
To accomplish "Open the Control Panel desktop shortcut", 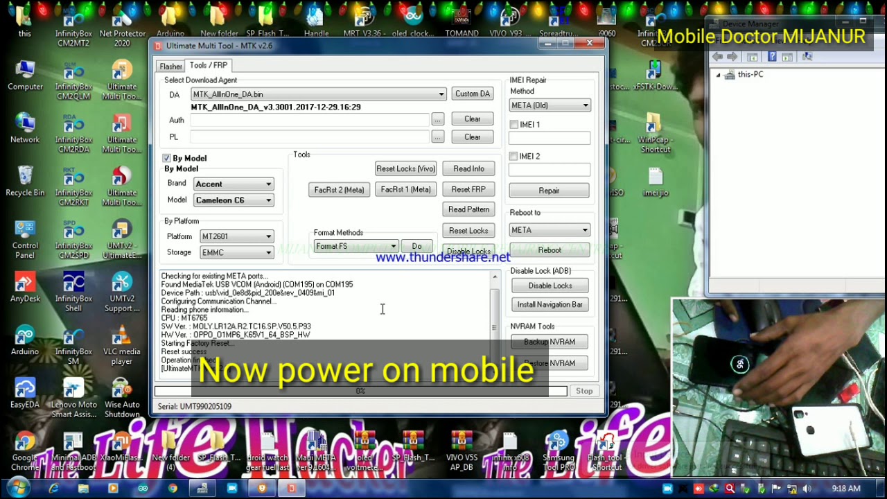I will coord(25,239).
